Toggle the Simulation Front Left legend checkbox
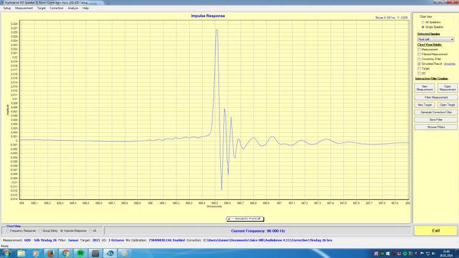 pyautogui.click(x=229, y=219)
